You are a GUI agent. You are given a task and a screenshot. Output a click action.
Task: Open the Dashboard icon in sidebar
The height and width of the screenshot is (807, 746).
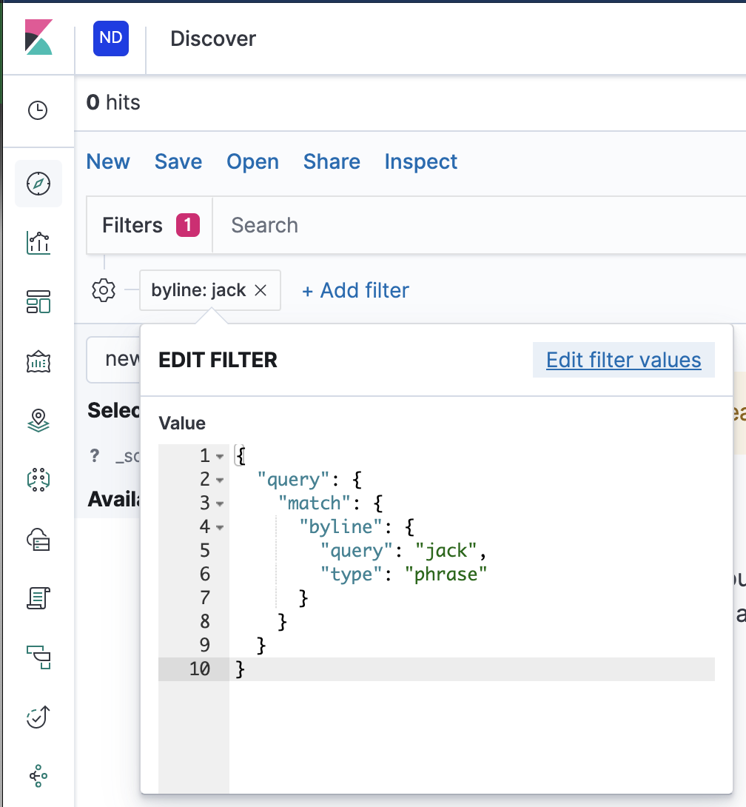coord(38,301)
